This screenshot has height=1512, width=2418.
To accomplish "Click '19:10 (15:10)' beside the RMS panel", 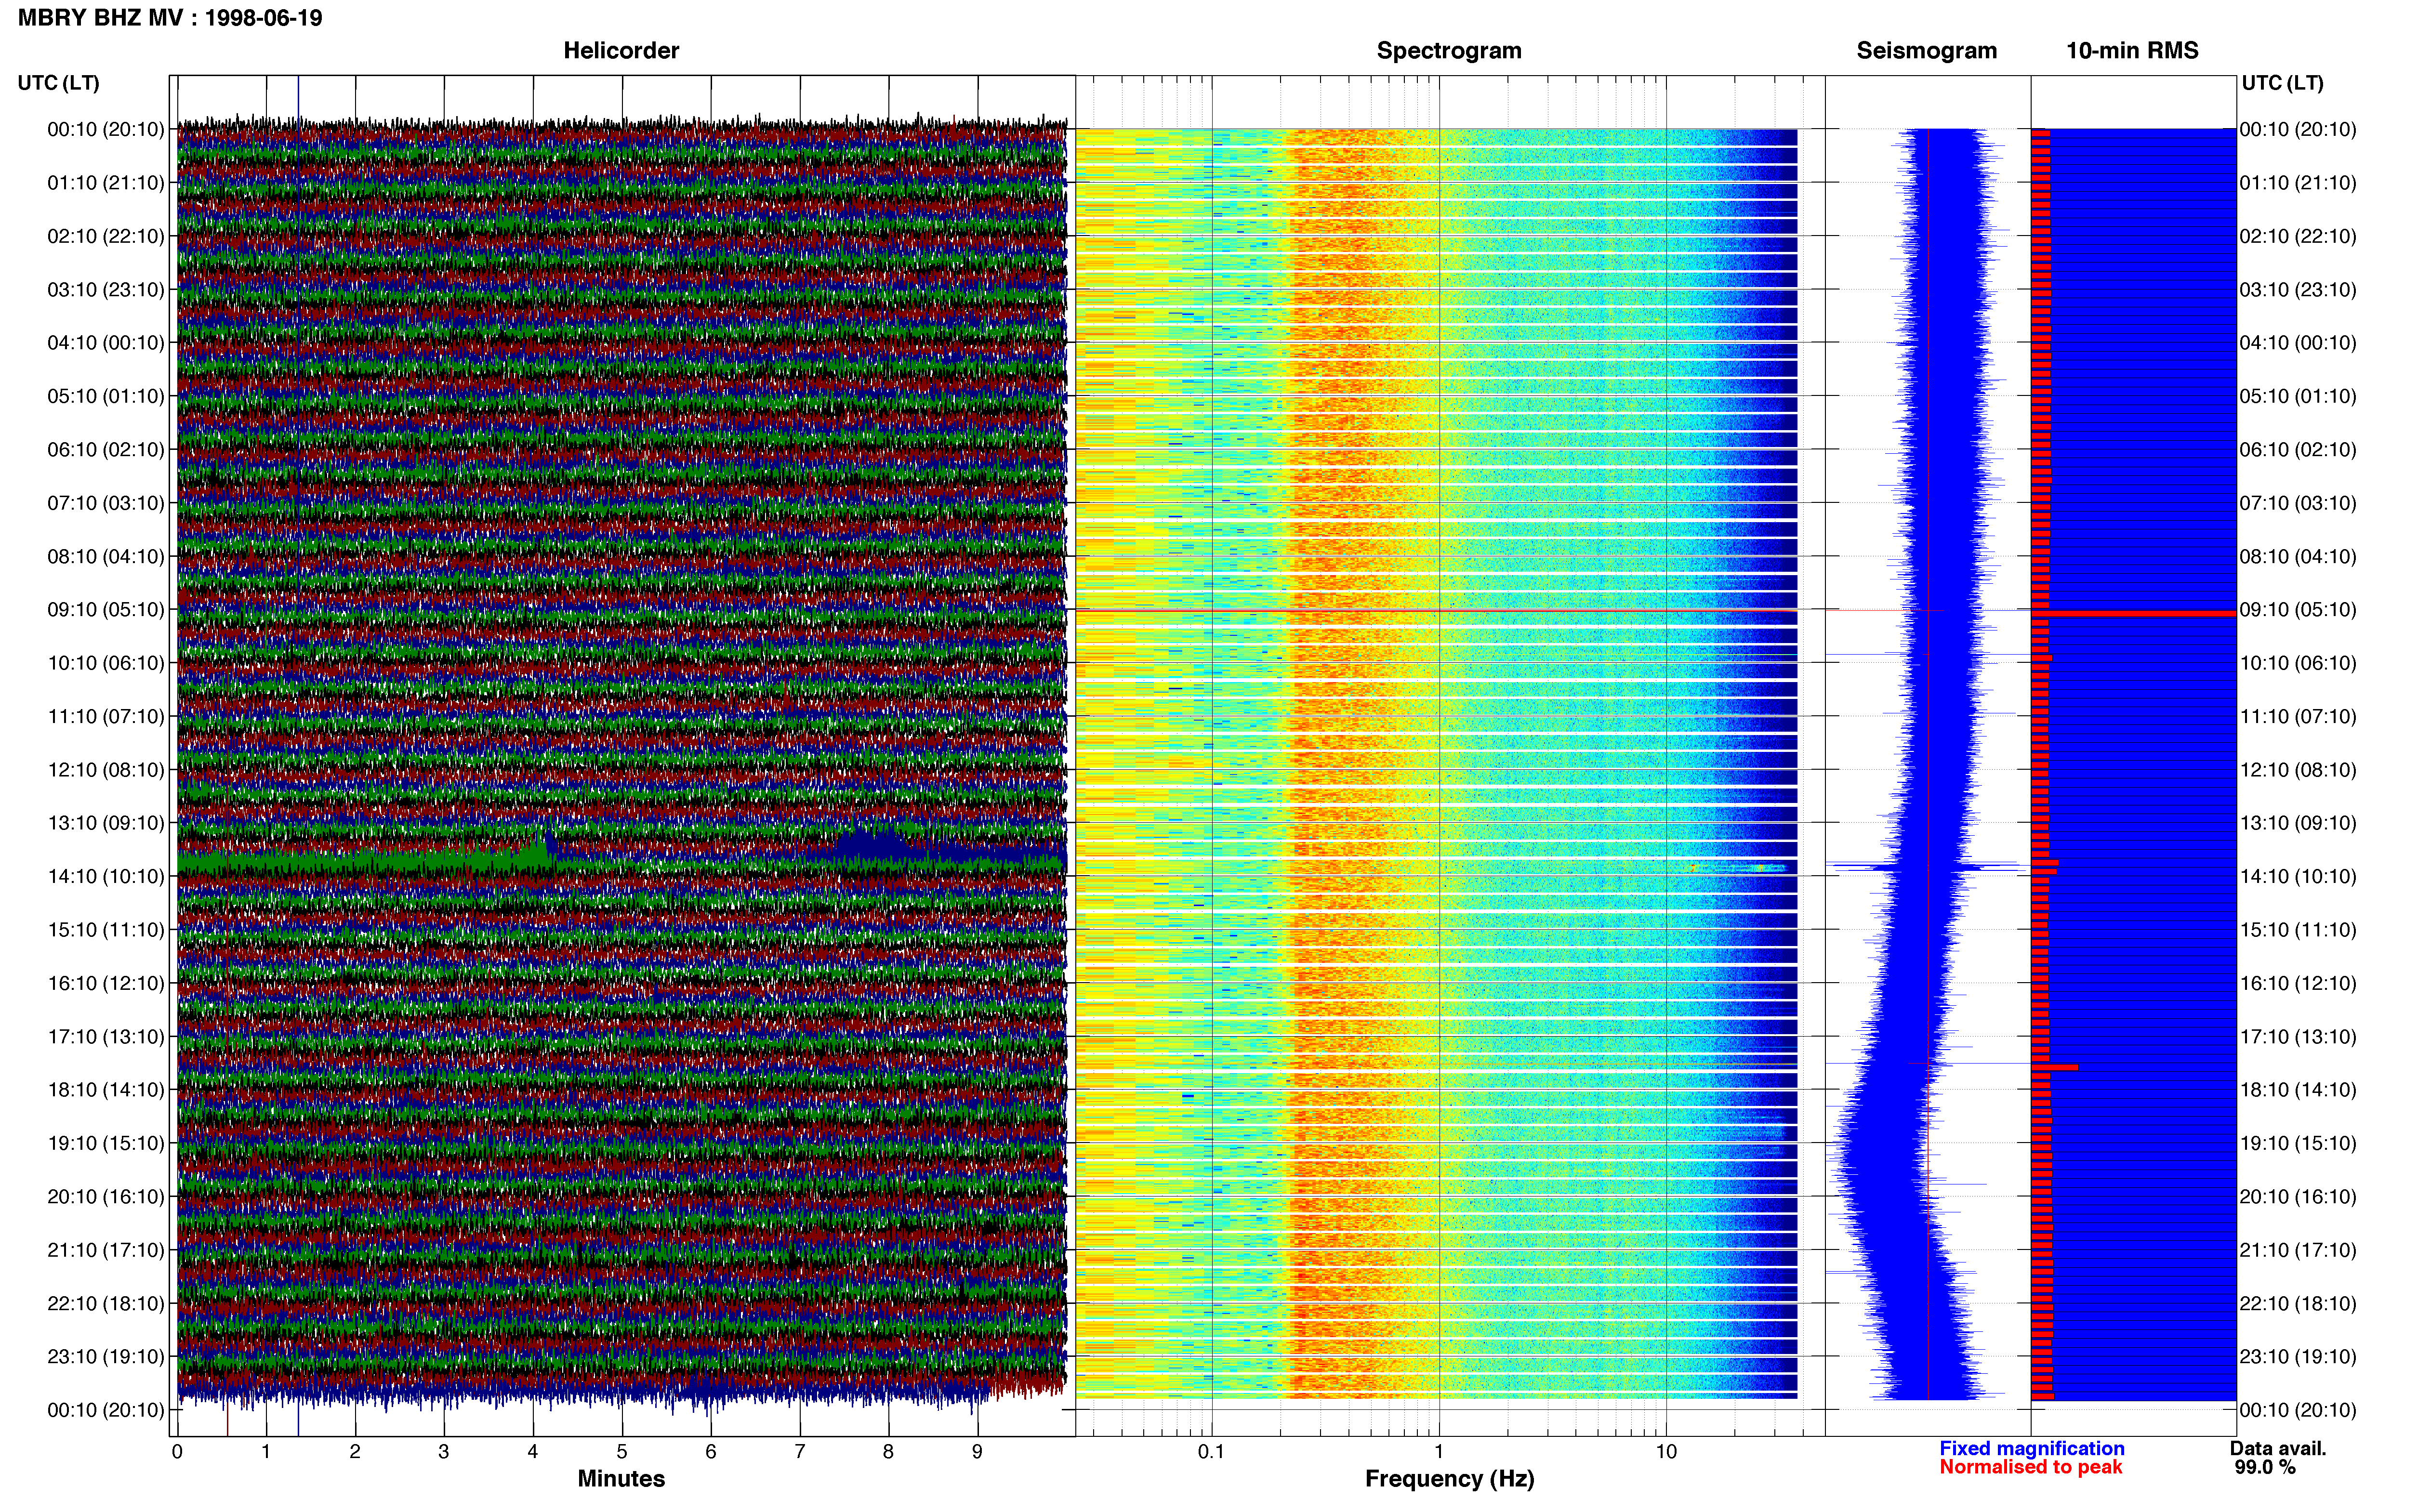I will 2298,1143.
